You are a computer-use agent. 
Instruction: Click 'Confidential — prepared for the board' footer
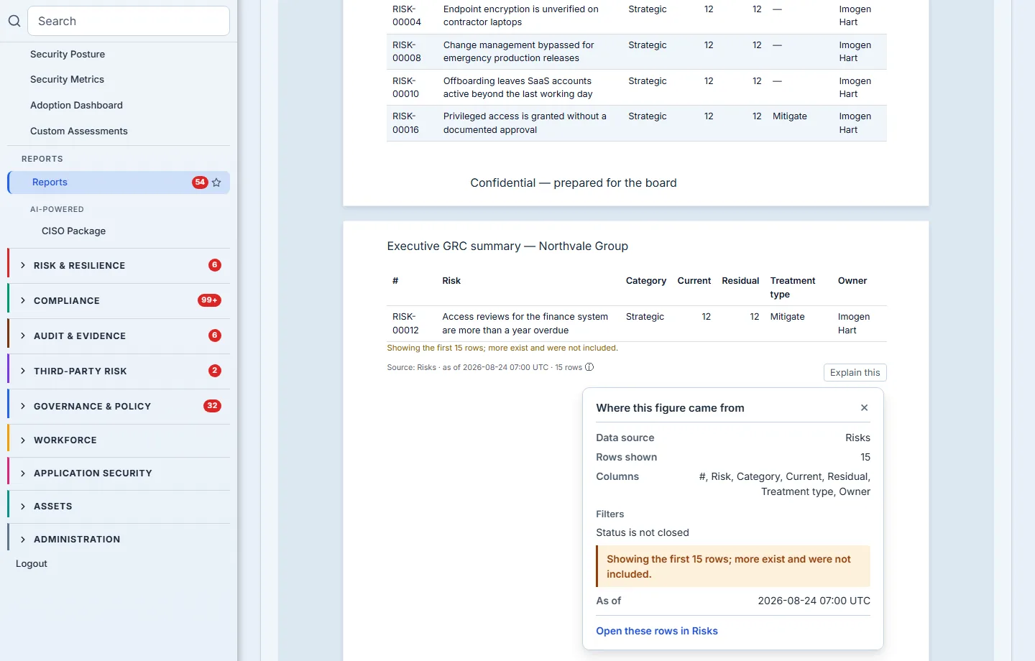pyautogui.click(x=574, y=183)
